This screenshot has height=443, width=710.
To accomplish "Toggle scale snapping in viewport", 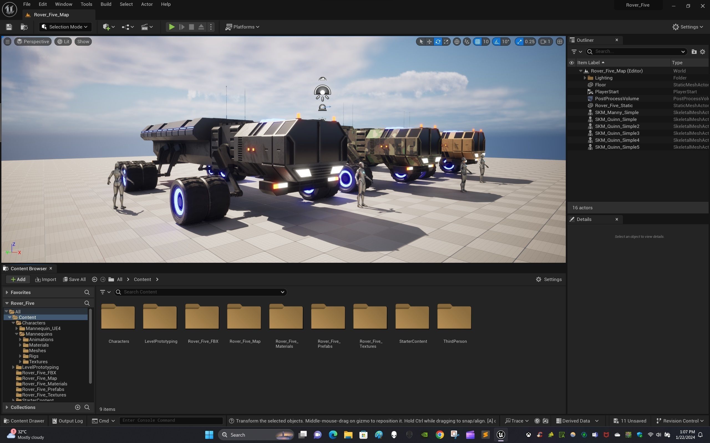I will 519,42.
